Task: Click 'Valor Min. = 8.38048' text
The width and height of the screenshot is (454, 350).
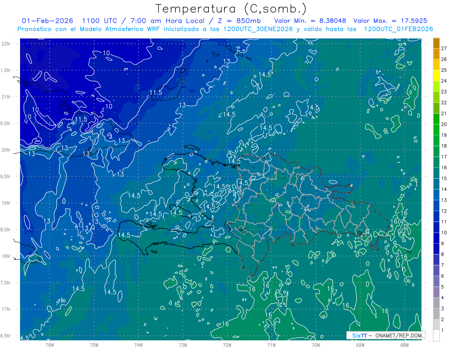Action: (x=310, y=21)
